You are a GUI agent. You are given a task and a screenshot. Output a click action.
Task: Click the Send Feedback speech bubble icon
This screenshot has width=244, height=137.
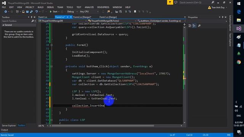176,3
